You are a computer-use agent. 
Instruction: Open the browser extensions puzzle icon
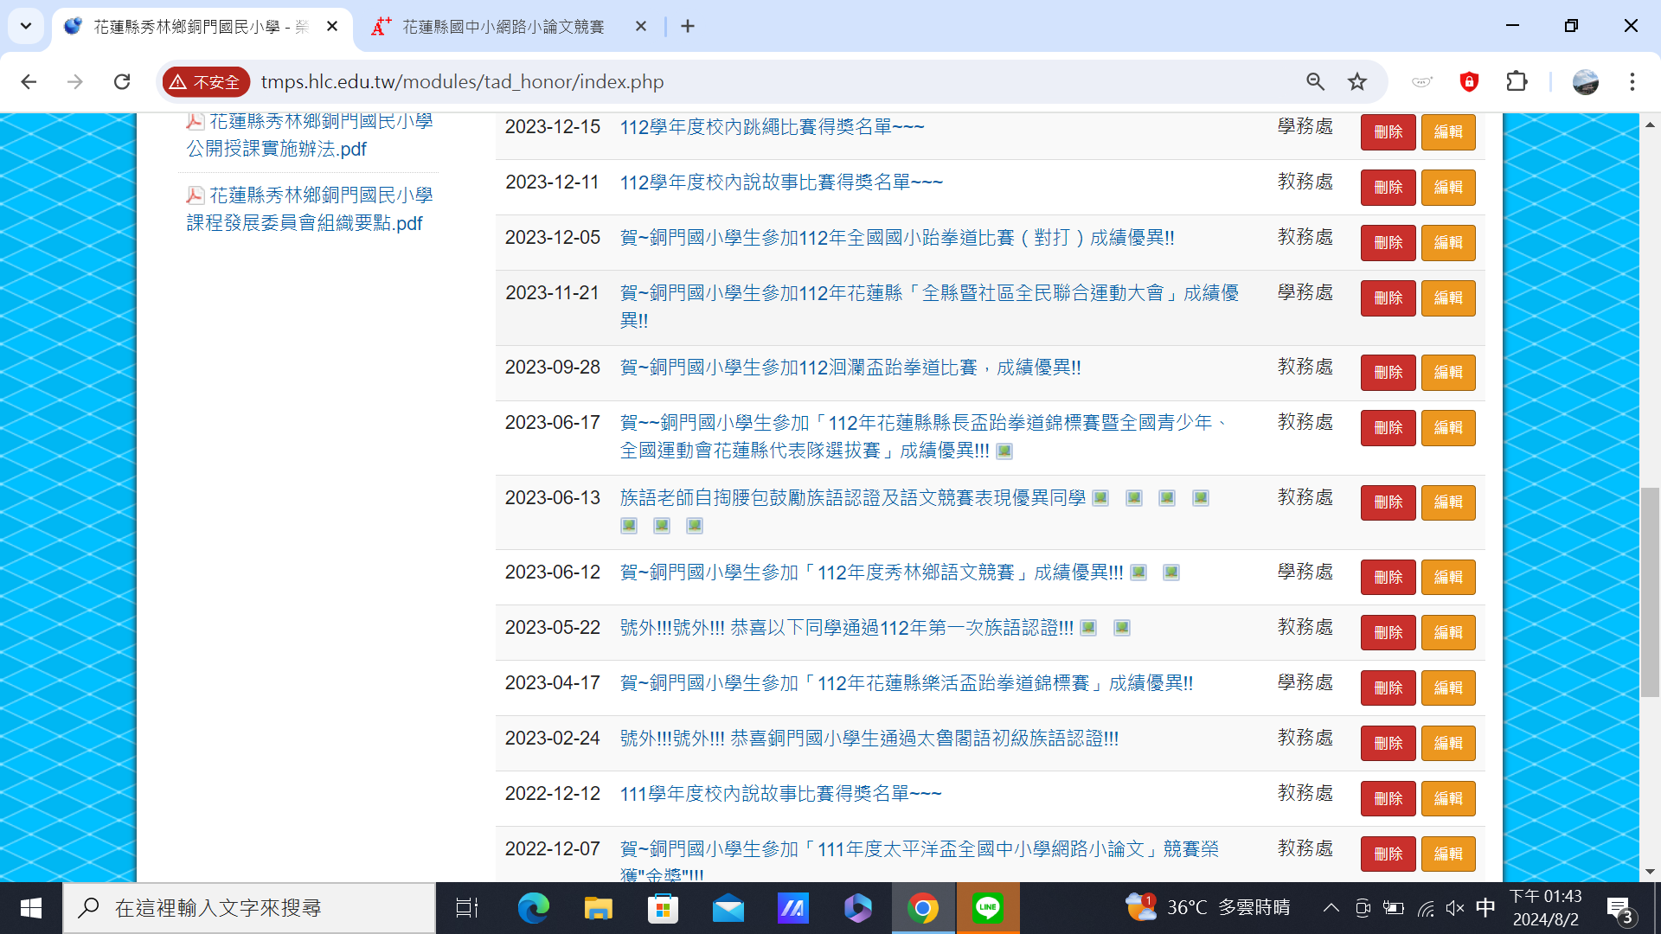click(x=1517, y=81)
